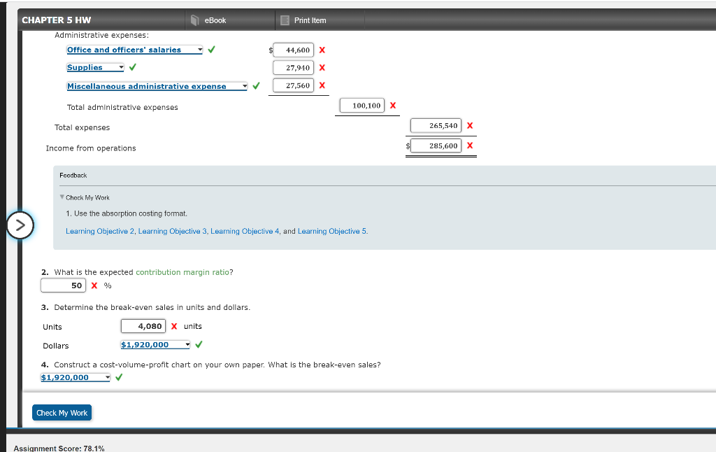
Task: Click the 100,100 total administrative field
Action: 362,106
